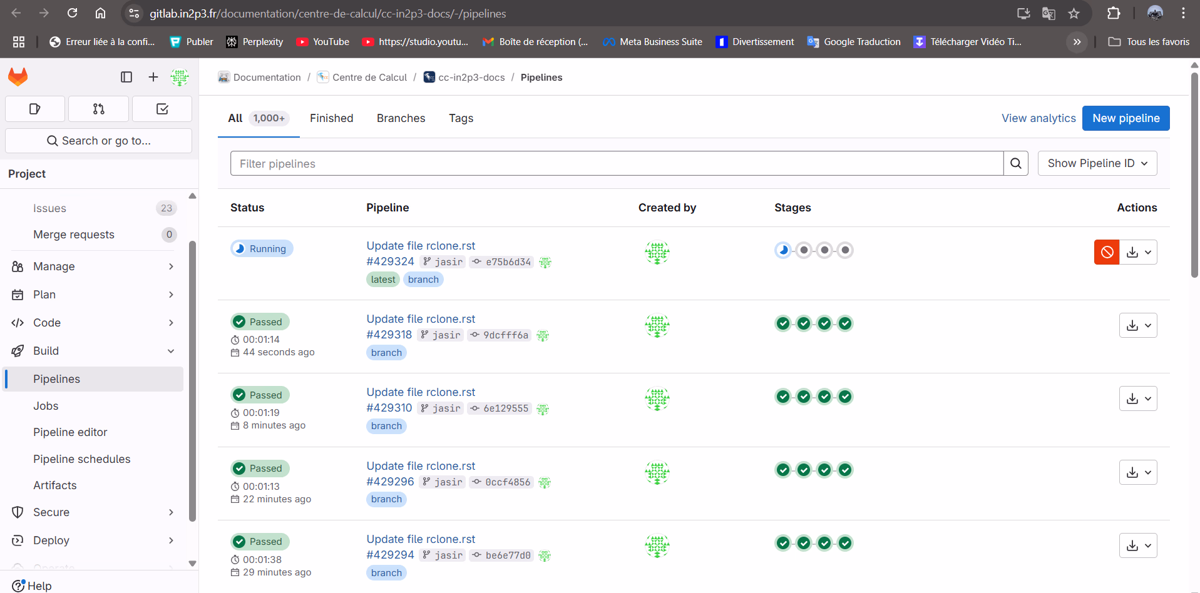Open the merge requests shortcut icon
1200x593 pixels.
pos(98,109)
